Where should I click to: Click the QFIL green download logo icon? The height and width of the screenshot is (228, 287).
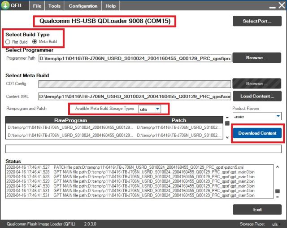(x=5, y=5)
